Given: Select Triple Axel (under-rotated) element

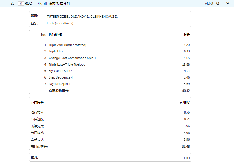Looking at the screenshot, I should (x=67, y=45).
